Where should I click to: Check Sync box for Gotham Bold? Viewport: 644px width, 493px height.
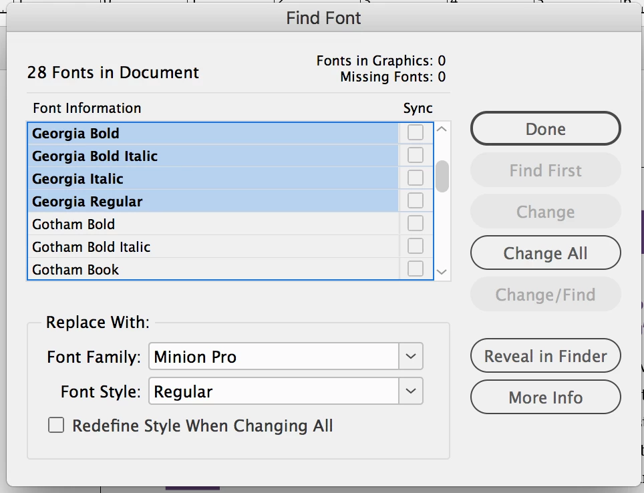tap(416, 224)
